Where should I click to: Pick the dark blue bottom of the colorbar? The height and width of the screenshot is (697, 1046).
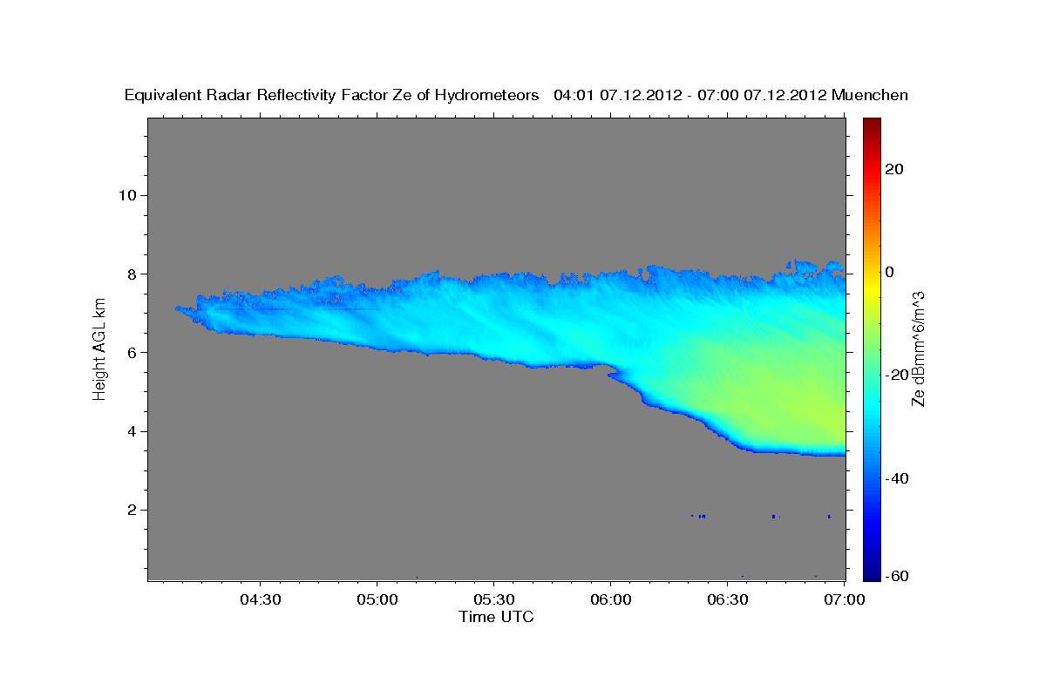pos(871,572)
